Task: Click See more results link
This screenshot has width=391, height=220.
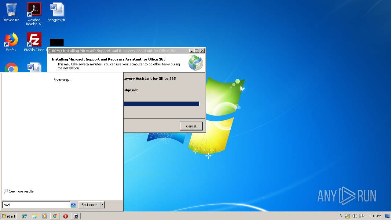Action: pos(21,191)
